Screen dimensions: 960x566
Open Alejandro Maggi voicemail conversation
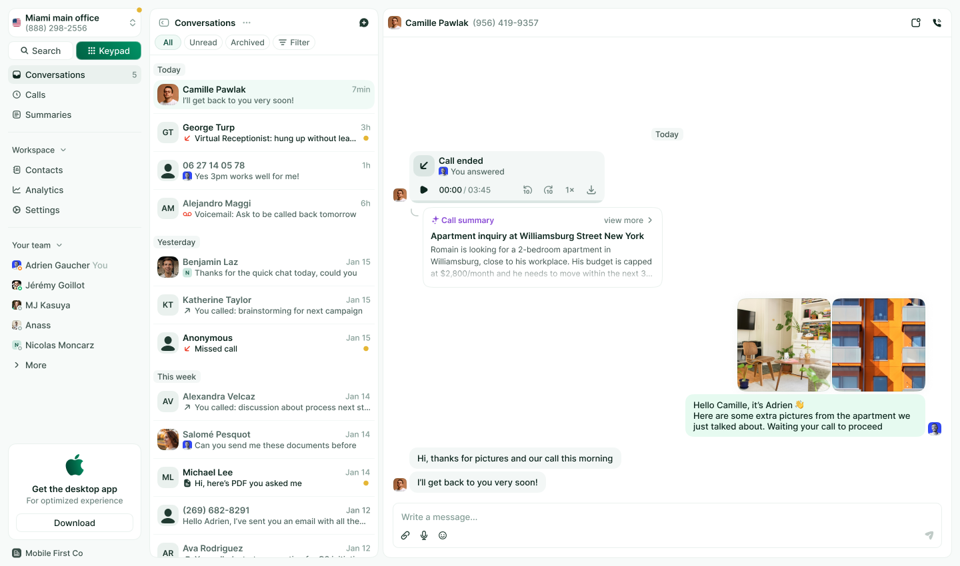click(264, 208)
